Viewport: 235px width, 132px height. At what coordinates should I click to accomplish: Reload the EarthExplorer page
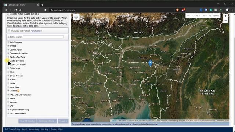15,10
